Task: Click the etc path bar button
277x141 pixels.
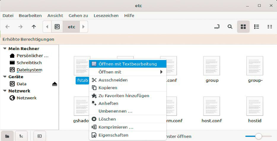Action: [x=71, y=27]
